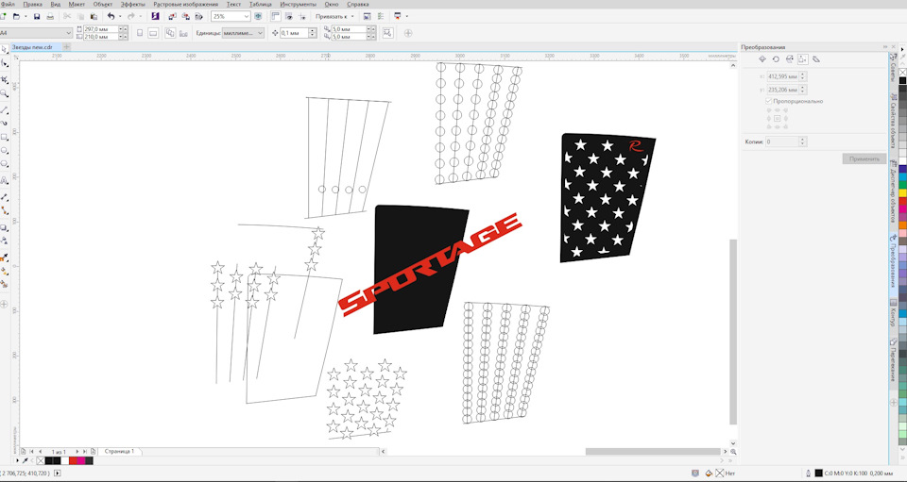The height and width of the screenshot is (482, 907).
Task: Switch to Position transformation icon
Action: point(762,58)
